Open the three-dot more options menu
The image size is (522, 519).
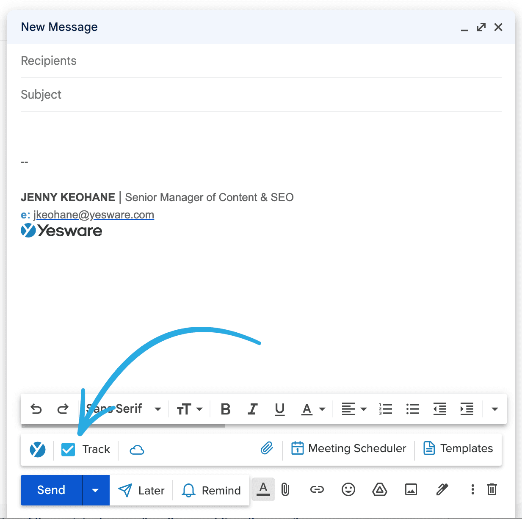[472, 490]
